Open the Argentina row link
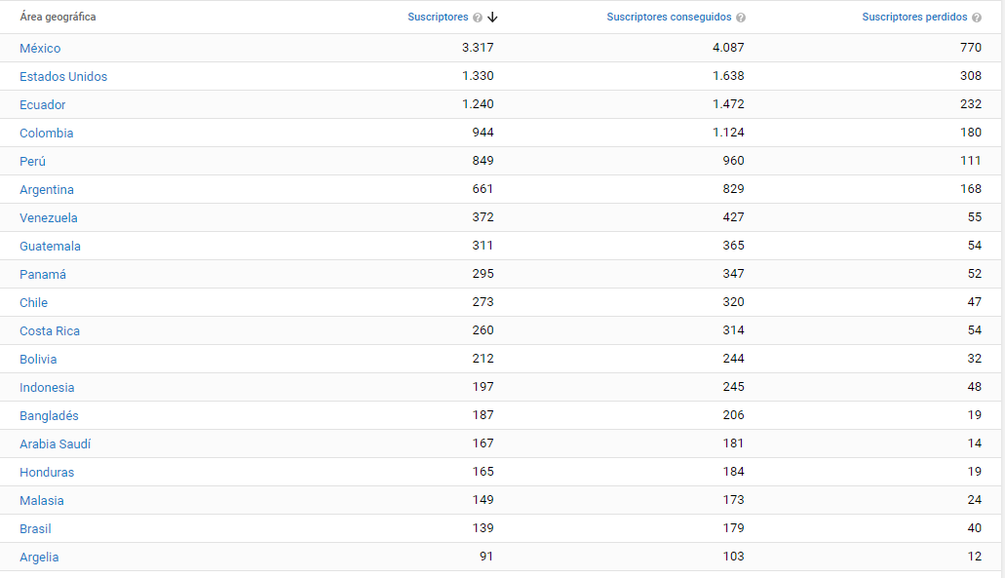This screenshot has height=578, width=1005. 46,189
